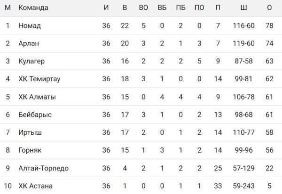The image size is (282, 194).
Task: Click the Ш goals column header
Action: coord(243,8)
